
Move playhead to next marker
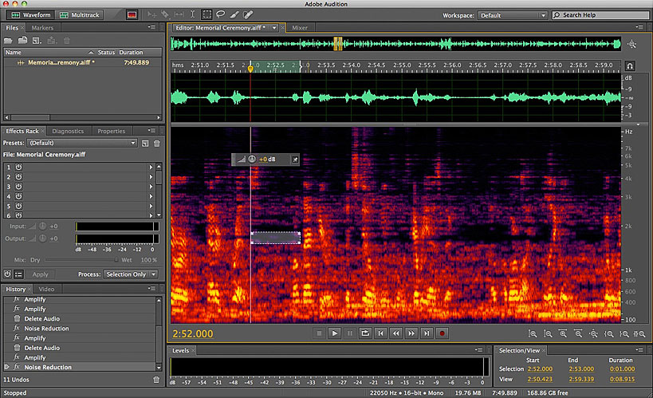[427, 333]
